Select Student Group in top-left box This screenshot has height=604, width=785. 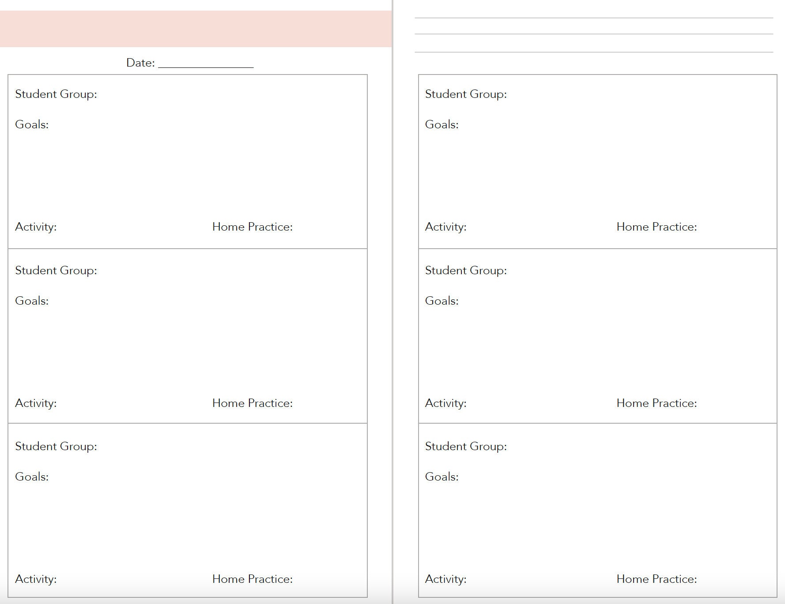[56, 94]
